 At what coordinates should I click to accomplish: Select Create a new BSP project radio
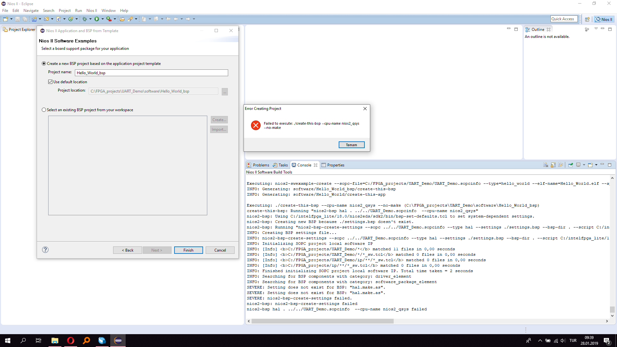click(44, 64)
